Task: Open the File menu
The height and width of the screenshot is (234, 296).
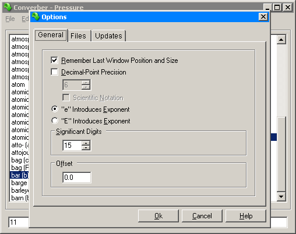Action: tap(10, 19)
